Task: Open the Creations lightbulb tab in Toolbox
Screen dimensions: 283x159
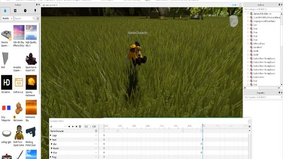Action: [35, 11]
